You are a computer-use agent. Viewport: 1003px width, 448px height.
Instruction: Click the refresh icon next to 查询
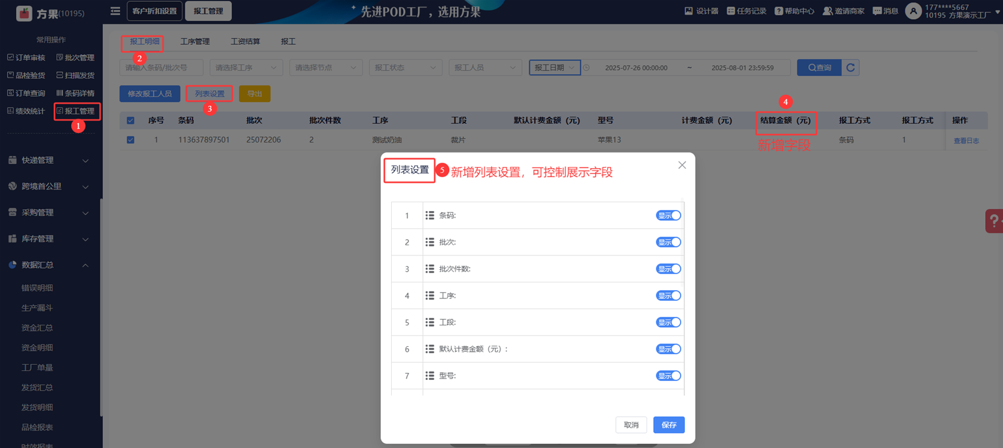850,68
